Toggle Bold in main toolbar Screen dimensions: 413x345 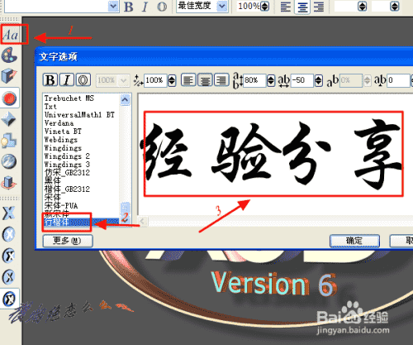pyautogui.click(x=128, y=7)
